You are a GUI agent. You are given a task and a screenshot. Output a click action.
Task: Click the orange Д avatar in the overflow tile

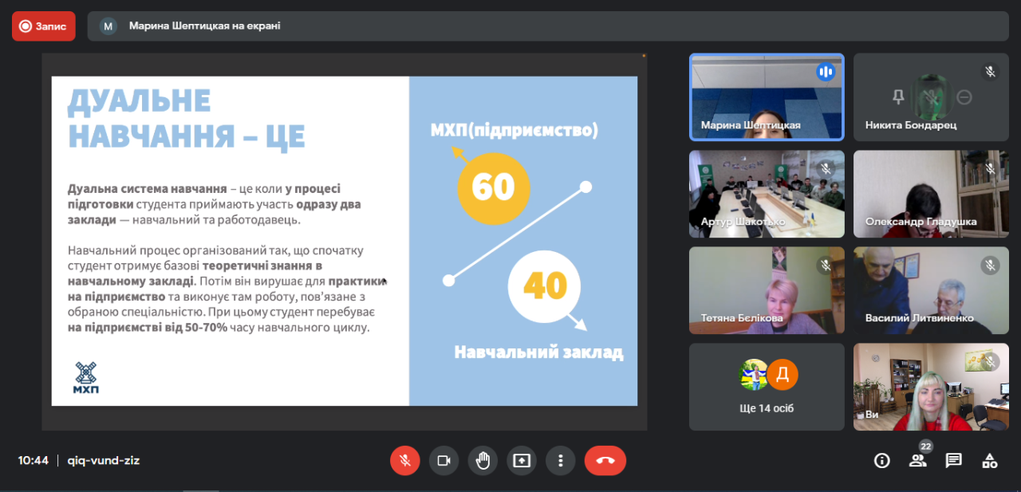783,375
